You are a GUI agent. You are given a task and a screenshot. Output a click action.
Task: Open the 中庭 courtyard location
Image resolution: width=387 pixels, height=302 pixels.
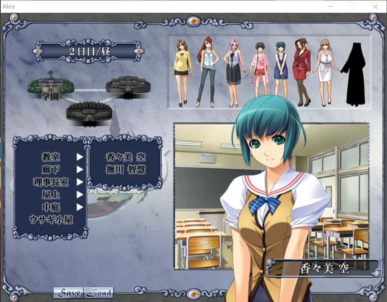point(51,207)
